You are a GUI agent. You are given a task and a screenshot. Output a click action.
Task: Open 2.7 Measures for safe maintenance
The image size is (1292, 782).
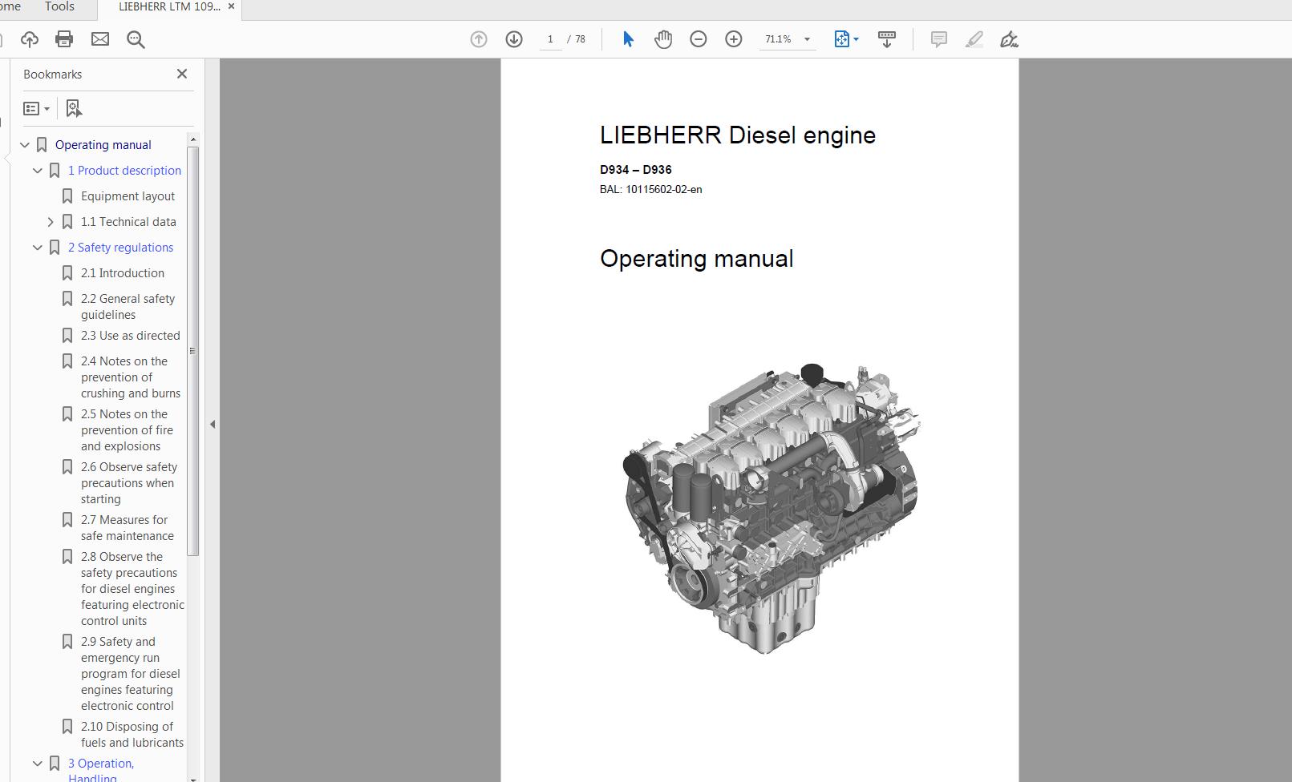click(x=127, y=528)
